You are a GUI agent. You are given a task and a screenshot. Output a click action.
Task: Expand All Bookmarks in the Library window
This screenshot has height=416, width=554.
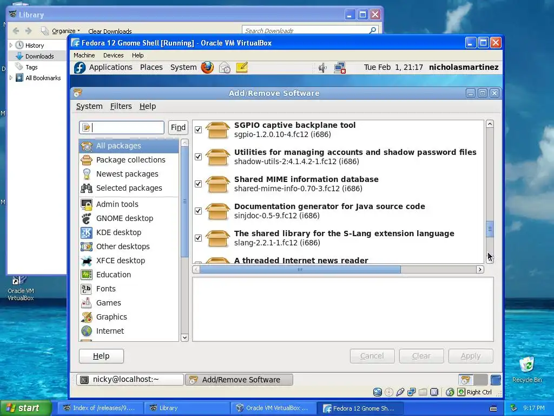pyautogui.click(x=11, y=78)
